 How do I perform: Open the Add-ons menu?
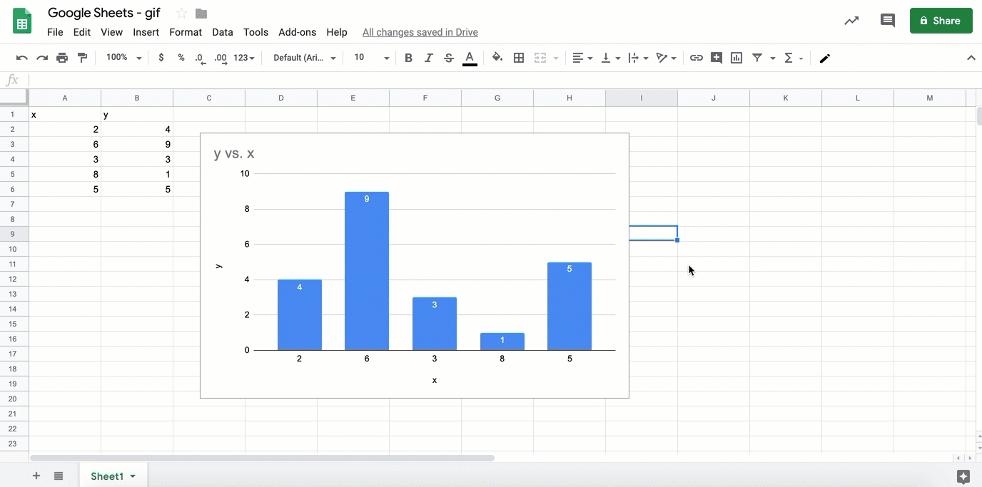[297, 32]
